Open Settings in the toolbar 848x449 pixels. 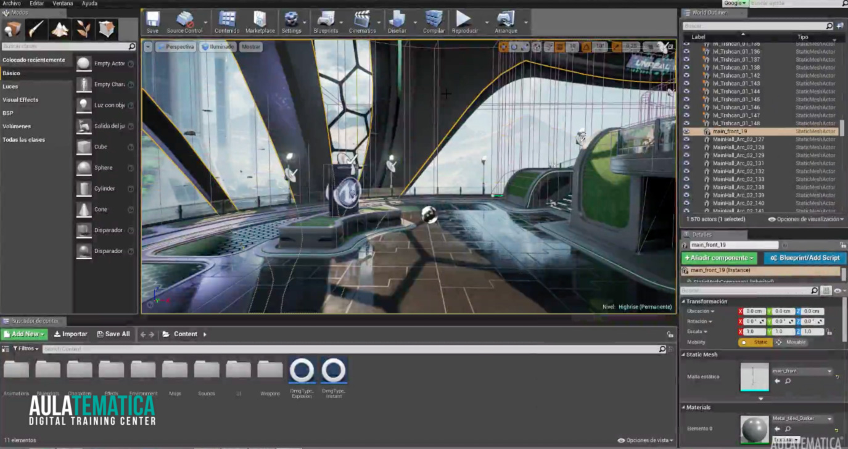[291, 22]
